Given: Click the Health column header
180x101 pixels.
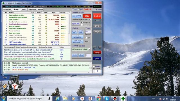Looking at the screenshot, I should tap(63, 13).
